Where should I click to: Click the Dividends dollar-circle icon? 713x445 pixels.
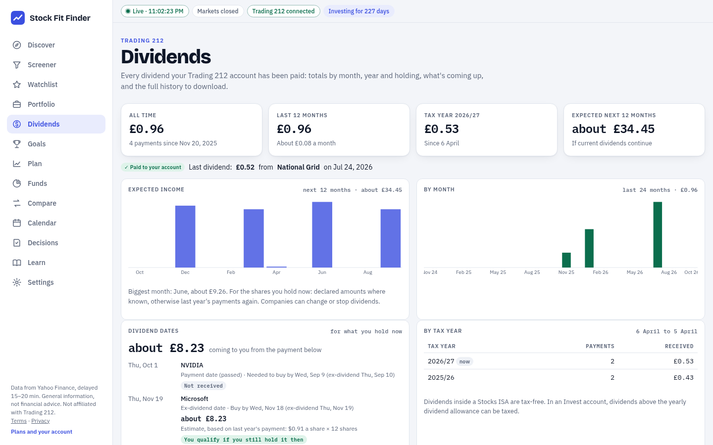[17, 124]
